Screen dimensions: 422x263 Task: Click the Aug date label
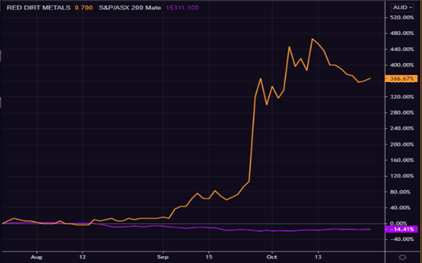coord(36,257)
